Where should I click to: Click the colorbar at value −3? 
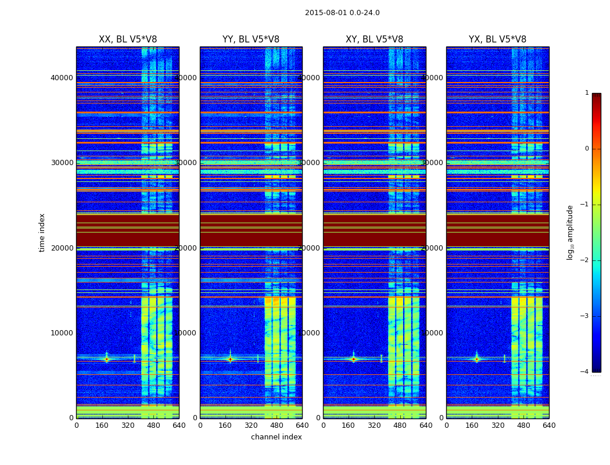click(x=597, y=316)
